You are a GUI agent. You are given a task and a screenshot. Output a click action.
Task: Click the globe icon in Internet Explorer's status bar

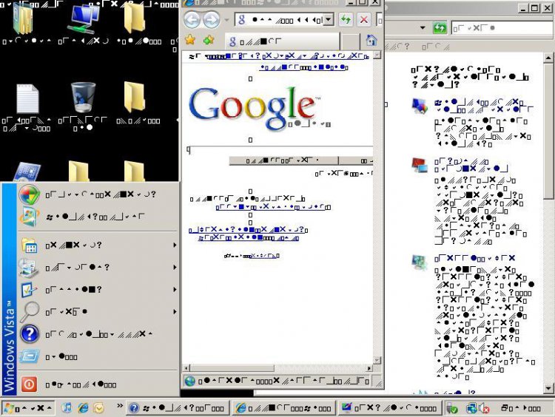189,381
